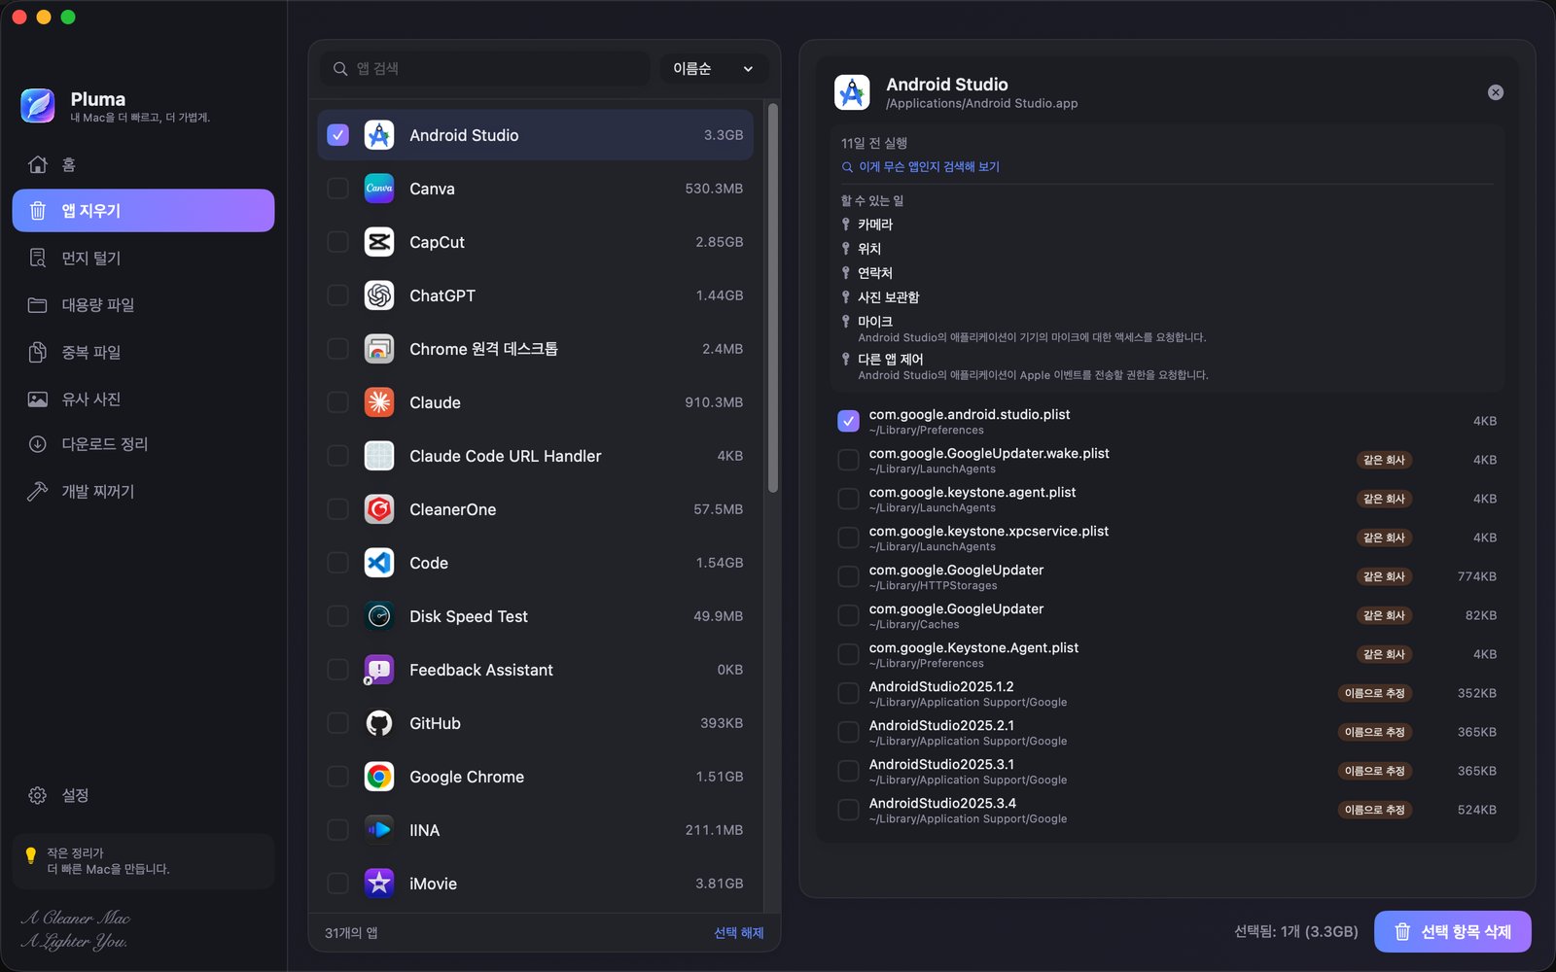The image size is (1556, 972).
Task: Click the CapCut app icon in list
Action: pyautogui.click(x=379, y=242)
